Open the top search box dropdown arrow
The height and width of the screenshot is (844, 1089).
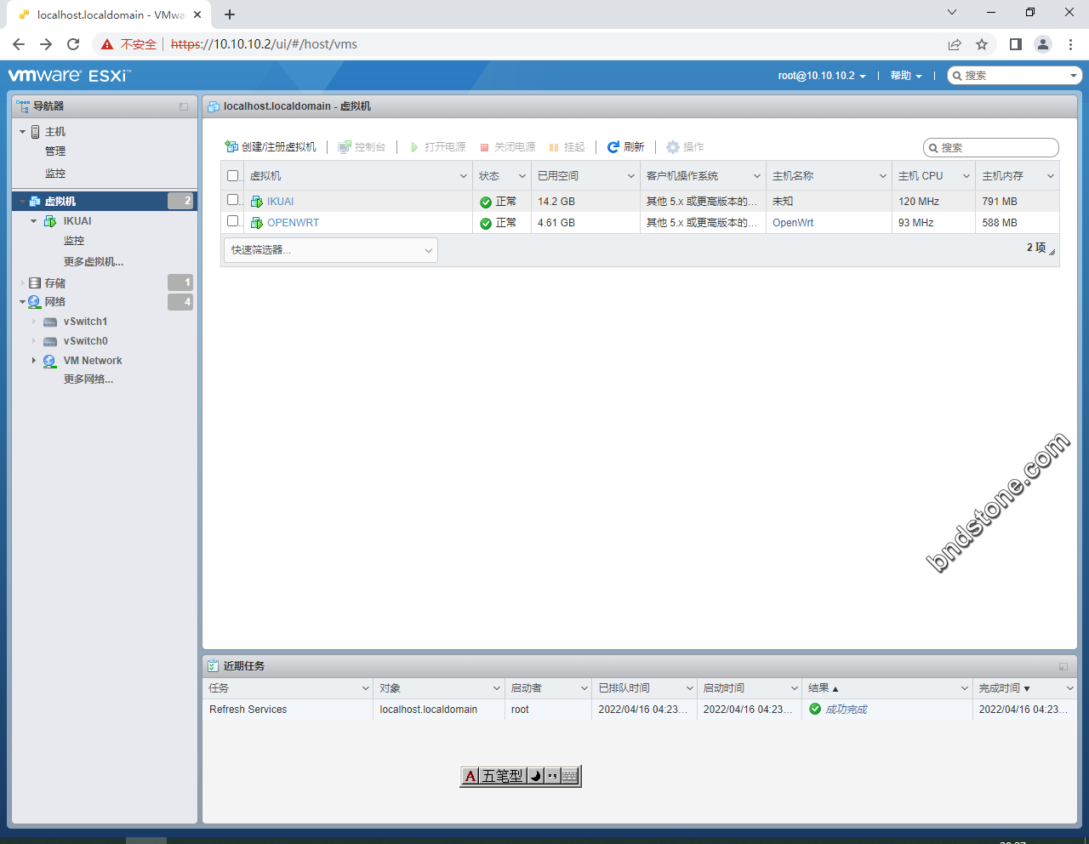click(1074, 76)
